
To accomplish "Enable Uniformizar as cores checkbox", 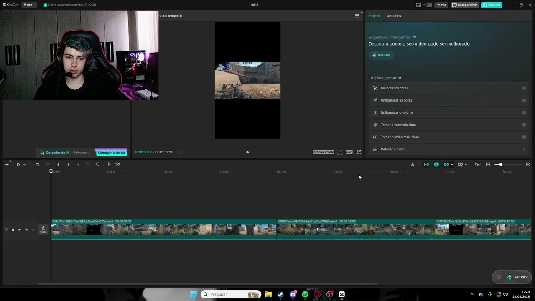I will click(524, 100).
